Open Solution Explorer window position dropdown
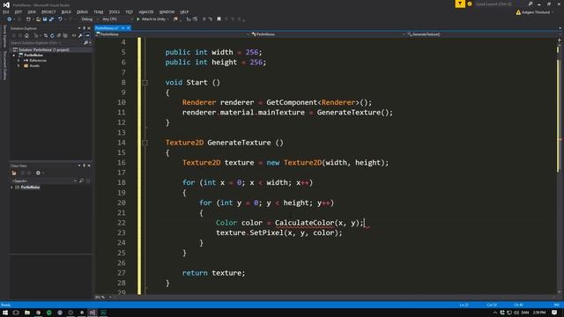564x317 pixels. (79, 28)
